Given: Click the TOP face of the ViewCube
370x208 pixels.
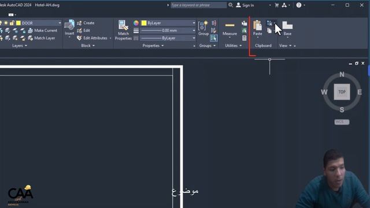Looking at the screenshot, I should click(x=342, y=92).
